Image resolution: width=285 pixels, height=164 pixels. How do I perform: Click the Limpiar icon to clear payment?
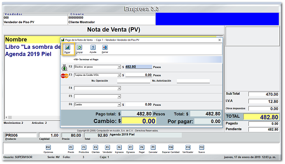79,48
